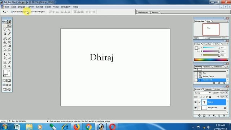Open the blend mode Normal dropdown

[x=203, y=93]
